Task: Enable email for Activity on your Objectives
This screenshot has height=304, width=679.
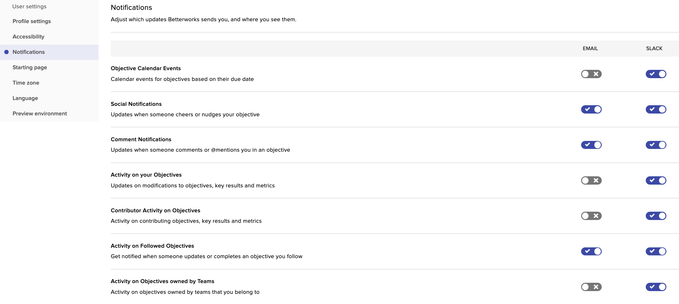Action: click(x=591, y=180)
